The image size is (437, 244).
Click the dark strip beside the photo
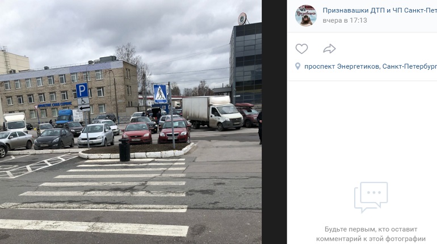(x=274, y=122)
